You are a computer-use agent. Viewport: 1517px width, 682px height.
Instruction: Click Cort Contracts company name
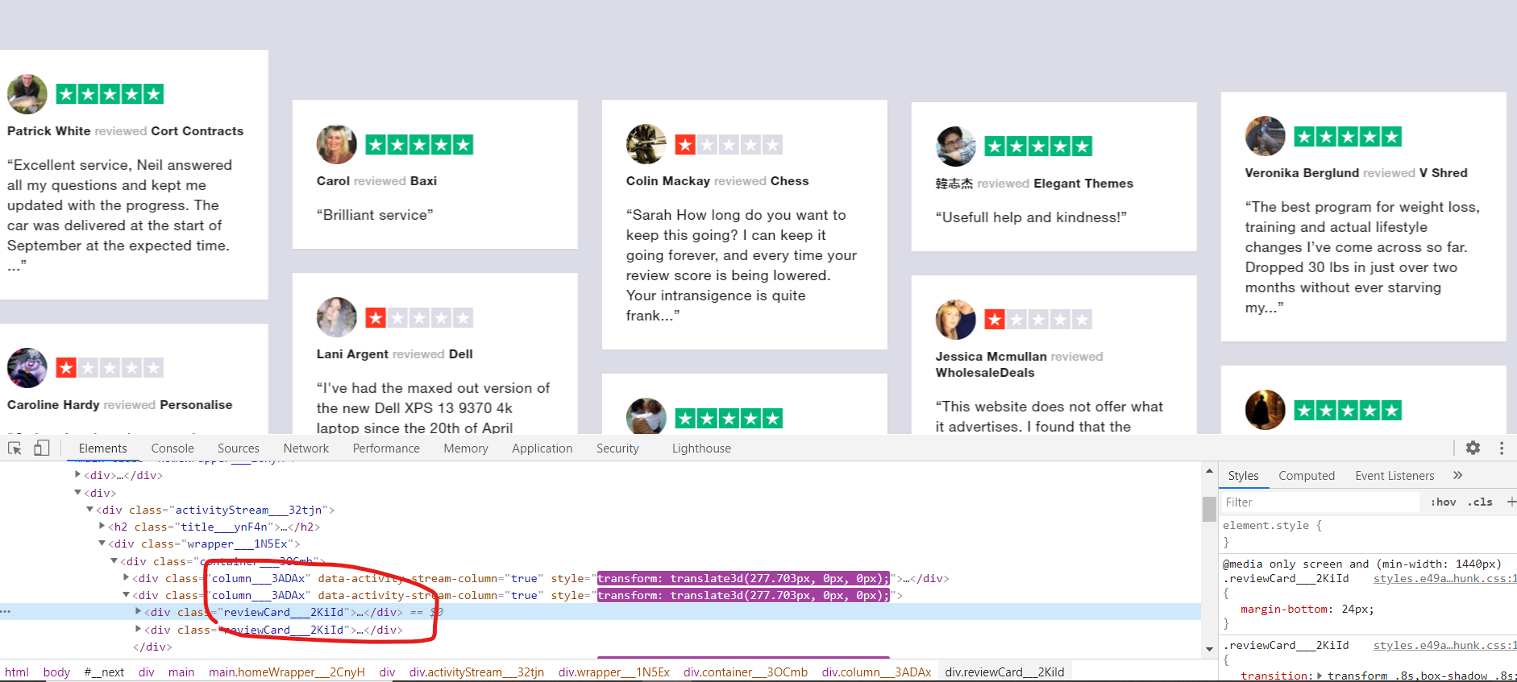pos(197,131)
